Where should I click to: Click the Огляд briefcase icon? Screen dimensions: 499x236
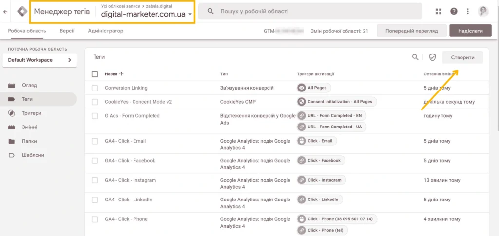pyautogui.click(x=12, y=85)
